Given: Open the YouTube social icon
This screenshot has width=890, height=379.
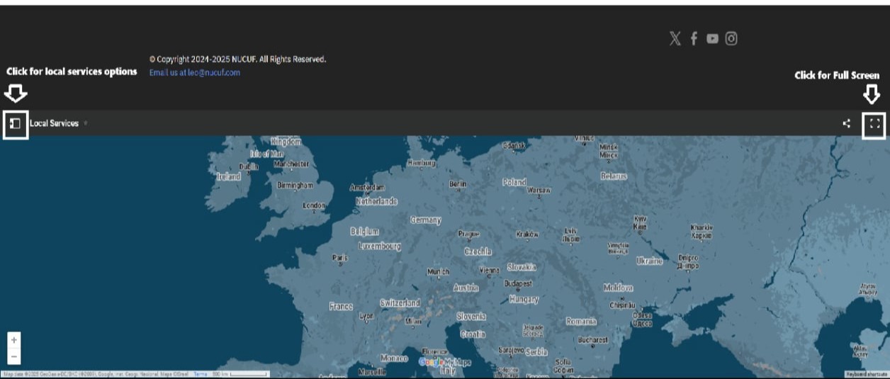Looking at the screenshot, I should pos(712,39).
